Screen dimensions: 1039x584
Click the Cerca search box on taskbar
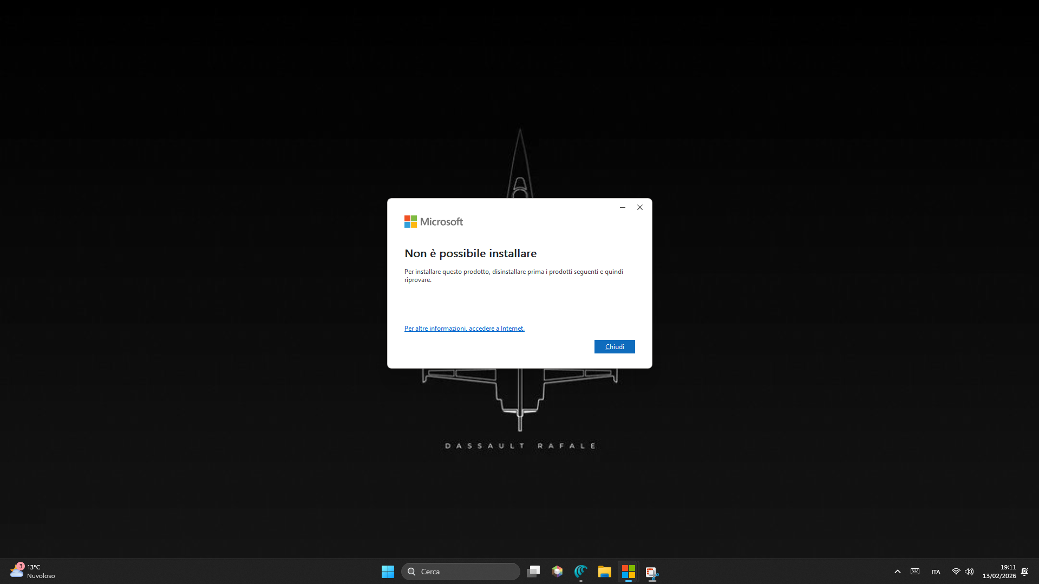[x=461, y=572]
